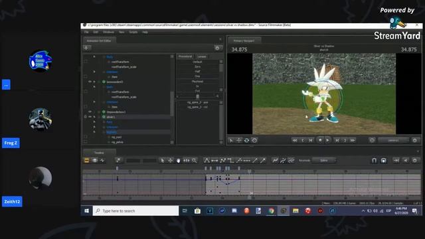Viewport: 425px width, 239px height.
Task: Expand Body group under silver1
Action: coord(94,122)
